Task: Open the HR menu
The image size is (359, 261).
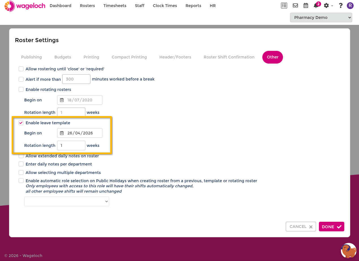Action: [x=213, y=6]
